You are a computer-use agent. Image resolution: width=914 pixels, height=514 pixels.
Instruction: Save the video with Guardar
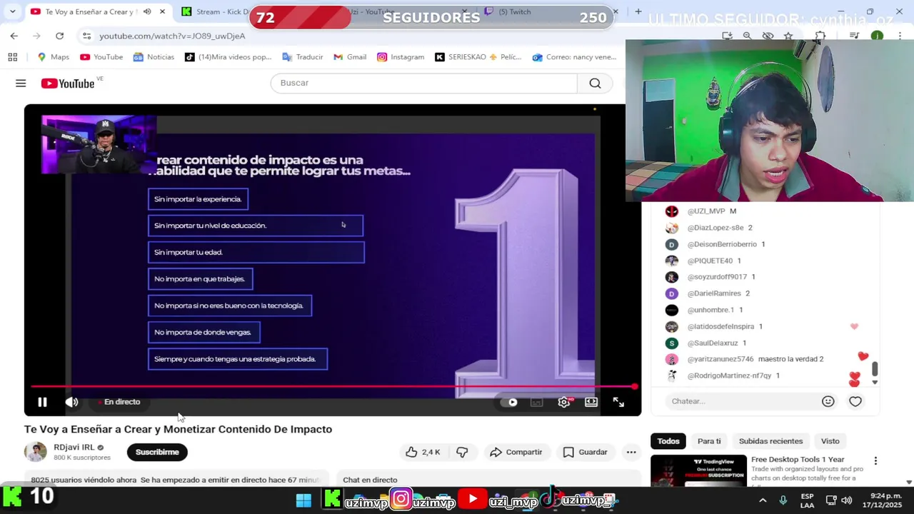click(585, 452)
